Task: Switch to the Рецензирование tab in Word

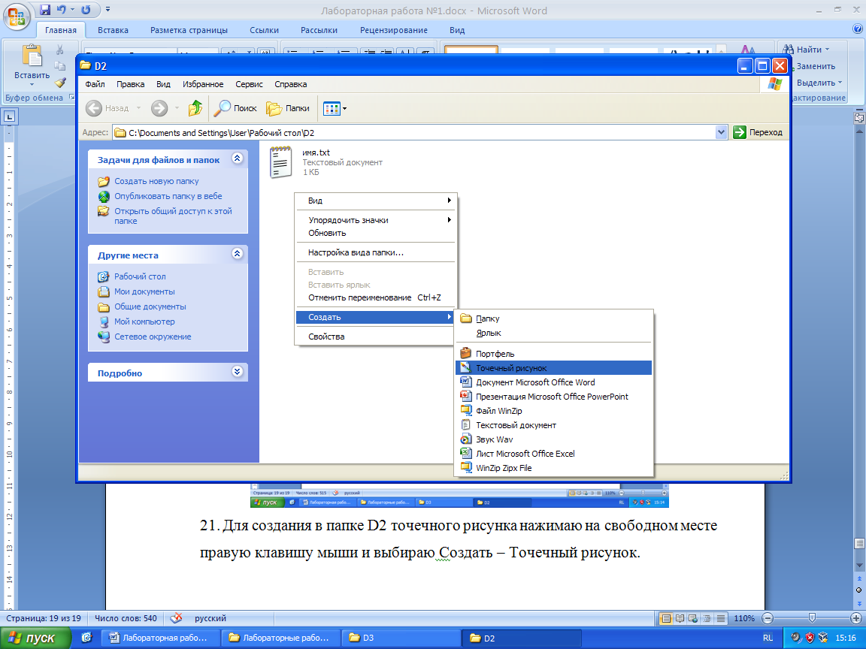Action: [394, 30]
